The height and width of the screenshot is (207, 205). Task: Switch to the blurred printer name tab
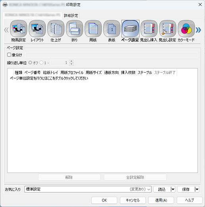[x=33, y=15]
